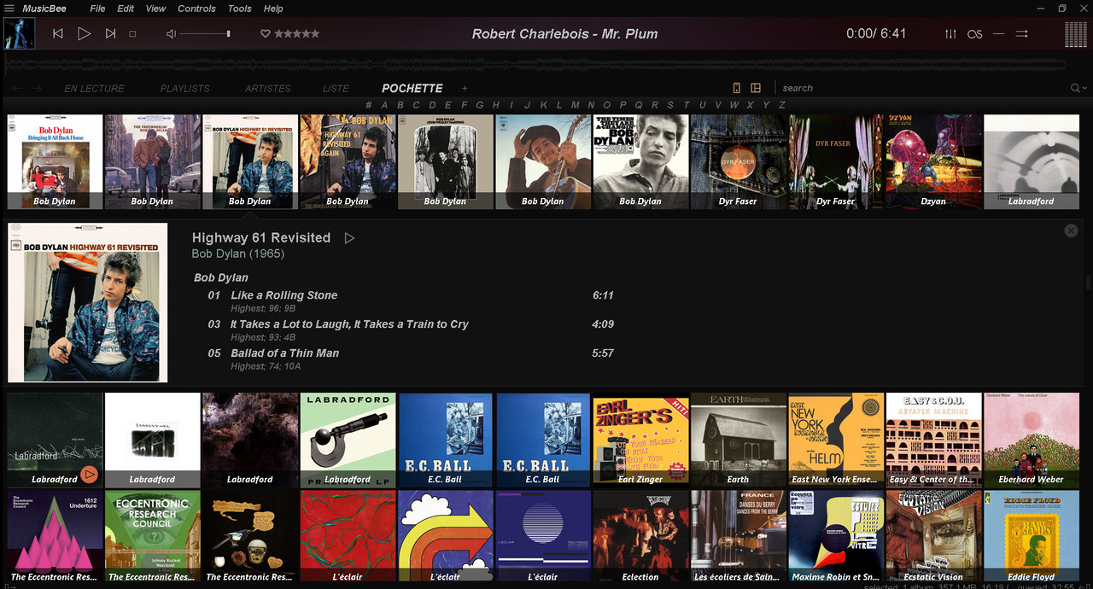The width and height of the screenshot is (1093, 589).
Task: Switch to the EN LECTURE tab
Action: click(94, 88)
